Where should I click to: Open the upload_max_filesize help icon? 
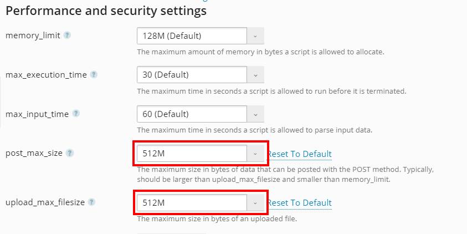92,202
